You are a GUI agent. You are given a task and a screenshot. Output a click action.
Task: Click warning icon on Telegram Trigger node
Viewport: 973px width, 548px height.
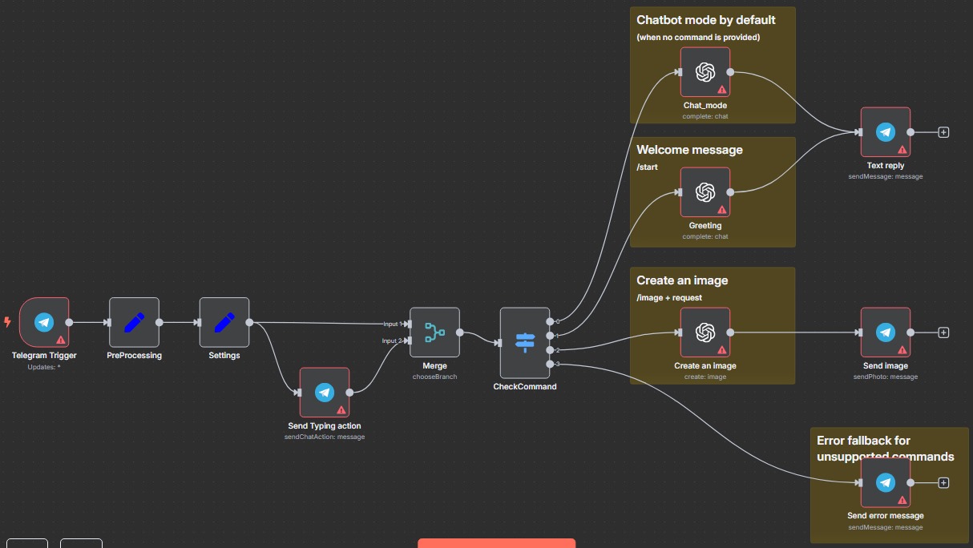click(x=61, y=340)
